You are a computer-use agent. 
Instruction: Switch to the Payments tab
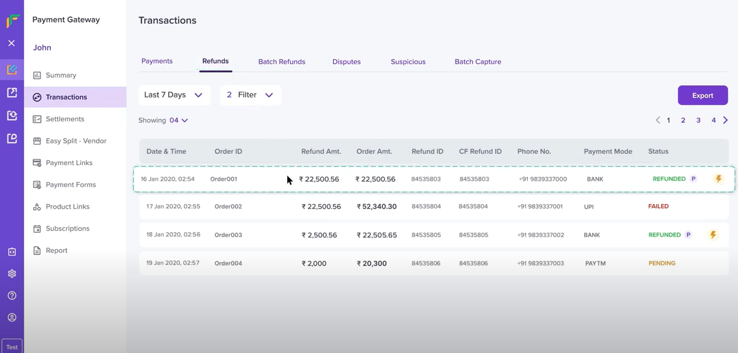pos(157,61)
